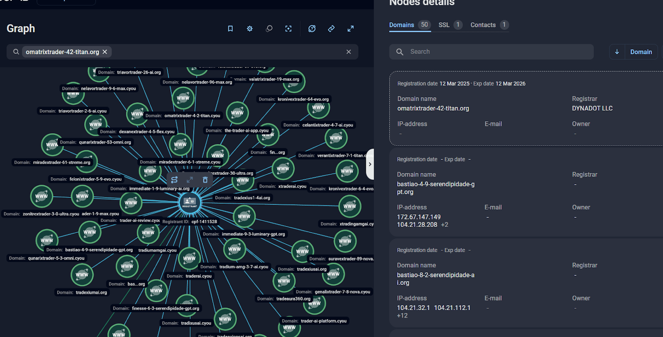Expand the +2 more IP addresses
The width and height of the screenshot is (663, 337).
[445, 225]
